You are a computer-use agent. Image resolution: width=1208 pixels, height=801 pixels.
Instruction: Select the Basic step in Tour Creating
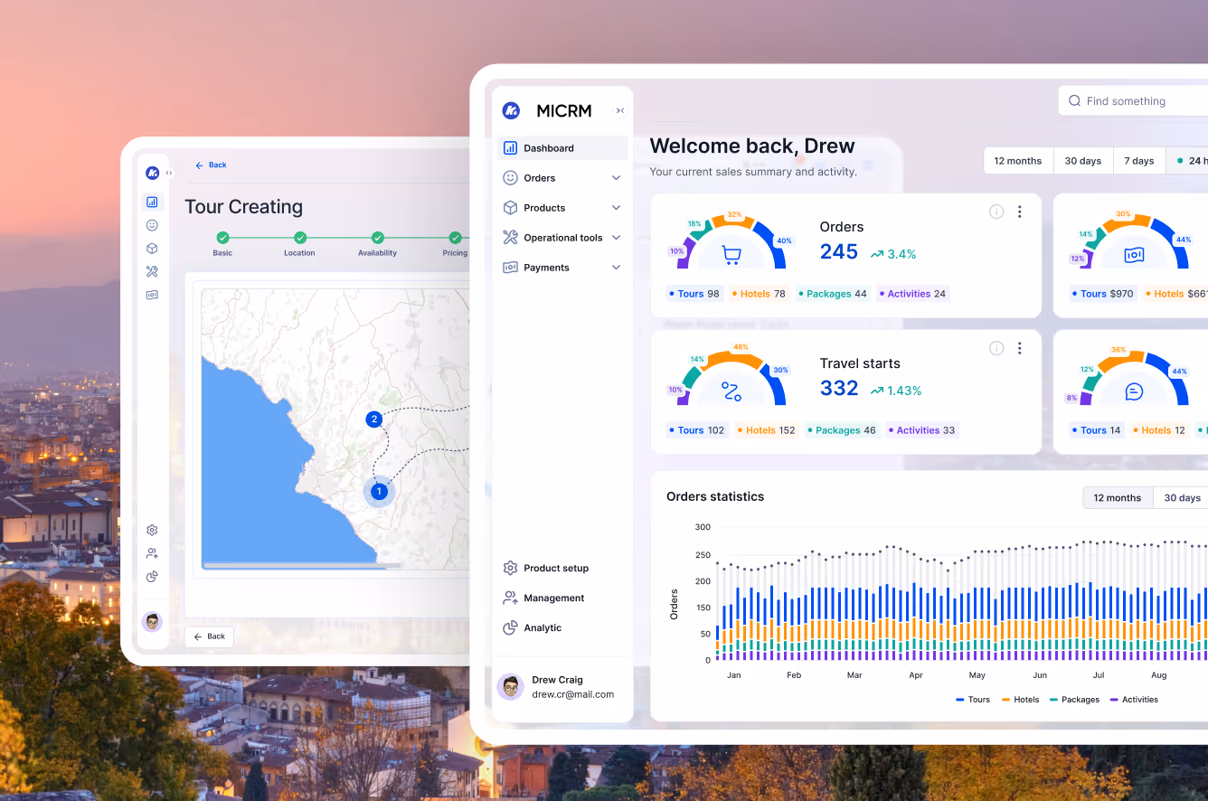click(222, 244)
